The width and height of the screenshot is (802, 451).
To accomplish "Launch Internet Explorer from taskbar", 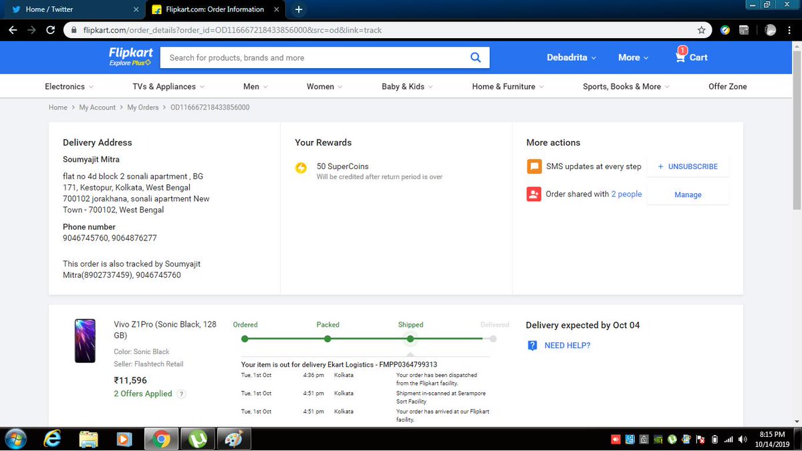I will pyautogui.click(x=53, y=440).
